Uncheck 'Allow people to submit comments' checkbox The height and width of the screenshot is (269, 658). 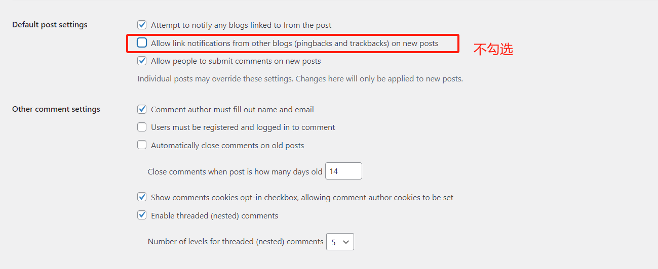click(142, 61)
